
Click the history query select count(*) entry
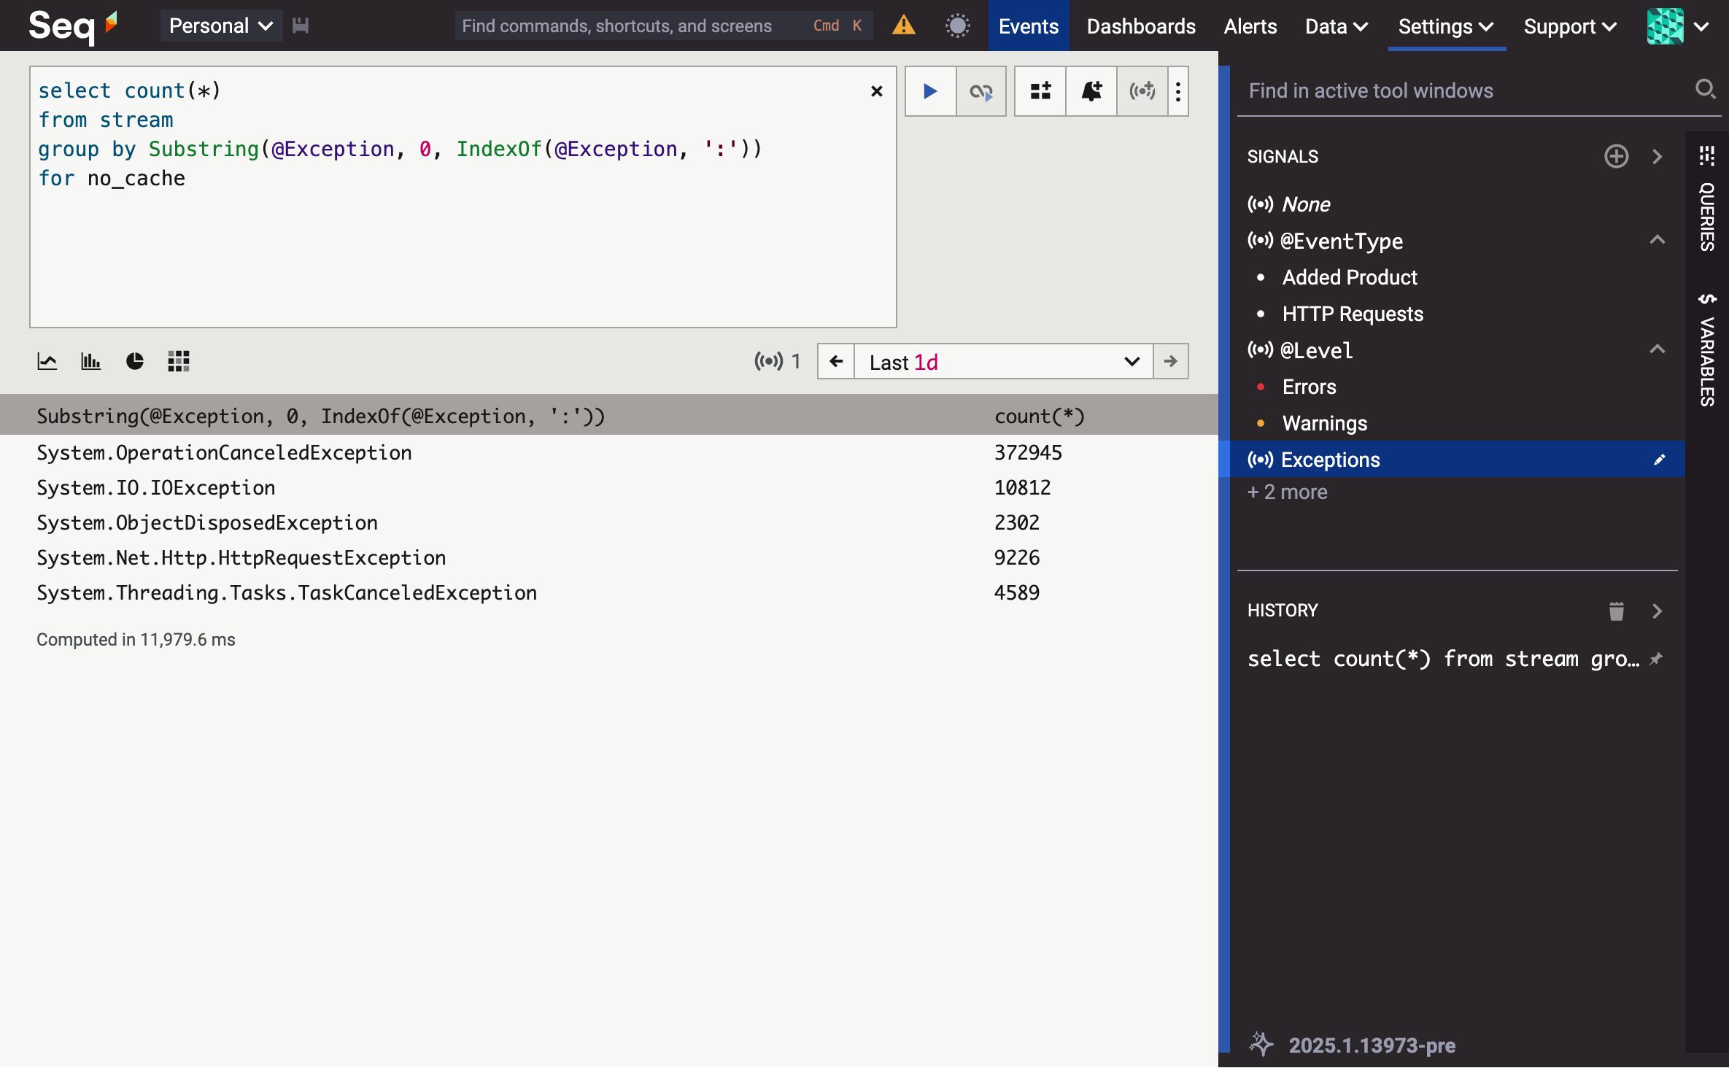point(1443,659)
